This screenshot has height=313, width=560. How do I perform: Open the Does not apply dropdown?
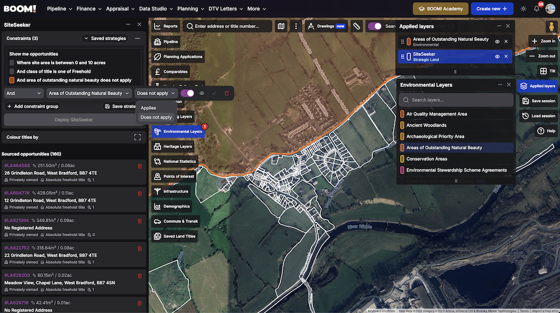156,93
